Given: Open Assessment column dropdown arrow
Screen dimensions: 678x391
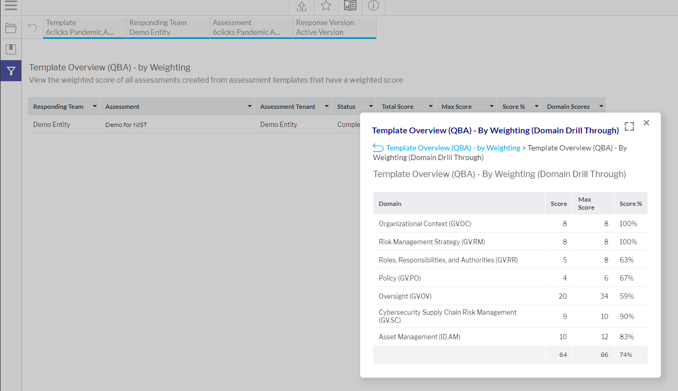Looking at the screenshot, I should click(250, 106).
